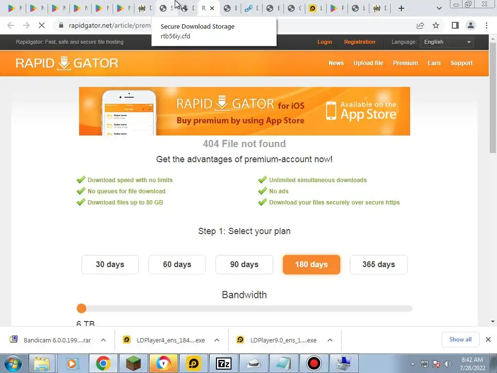Screen dimensions: 497x373
Task: Share this page using share icon
Action: point(420,25)
